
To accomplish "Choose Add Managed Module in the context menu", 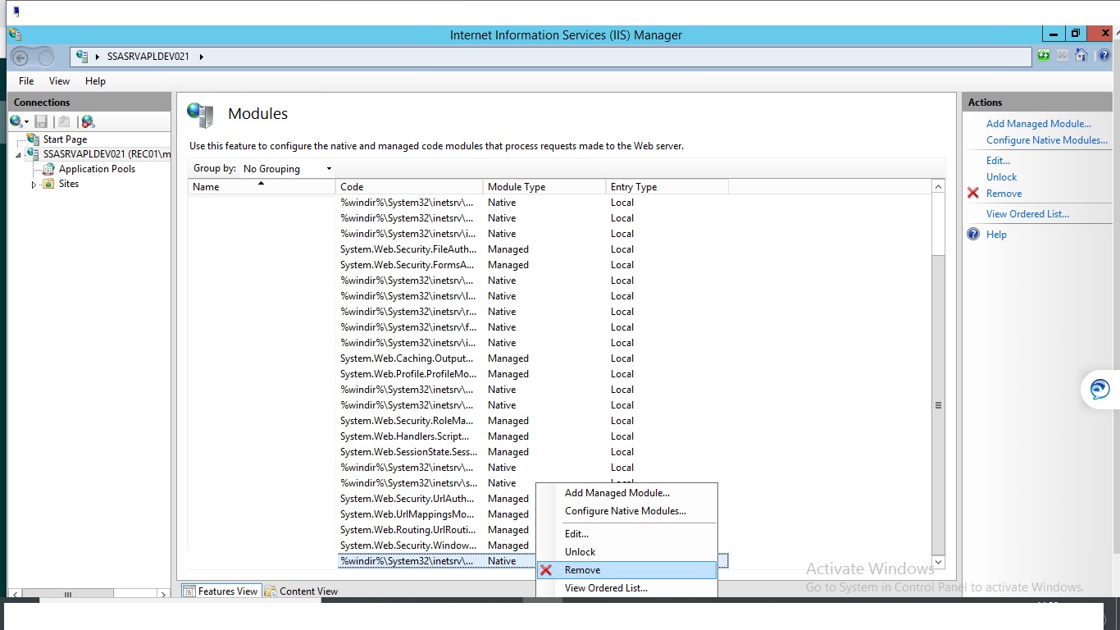I will click(627, 493).
